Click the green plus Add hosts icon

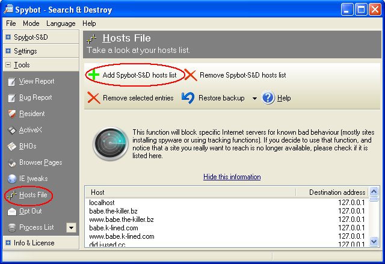pyautogui.click(x=94, y=75)
